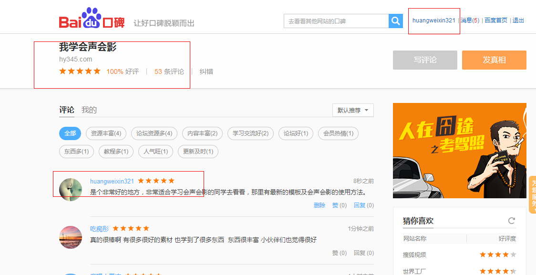The height and width of the screenshot is (275, 536).
Task: Click the 猜你喜欢 heading
Action: (x=418, y=221)
